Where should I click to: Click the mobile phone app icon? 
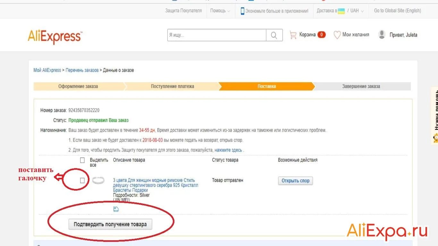[242, 11]
